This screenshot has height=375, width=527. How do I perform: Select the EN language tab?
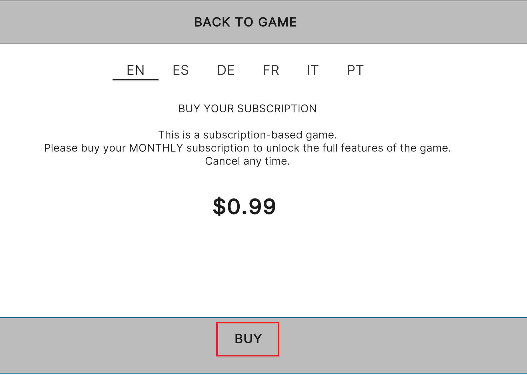coord(135,70)
